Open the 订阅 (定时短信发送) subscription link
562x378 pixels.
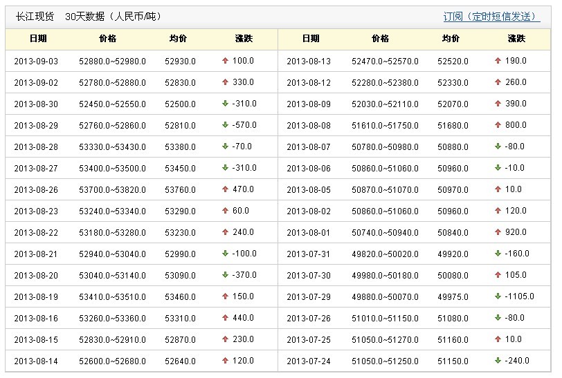491,17
